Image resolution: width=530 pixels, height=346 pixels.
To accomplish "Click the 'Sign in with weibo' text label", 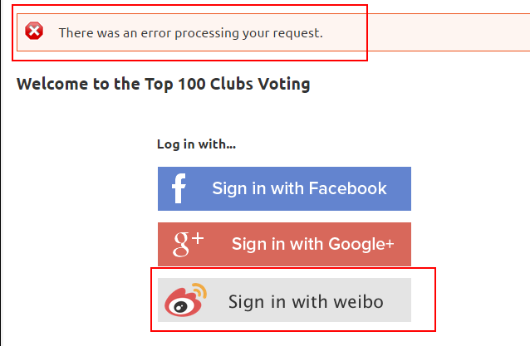I will coord(306,301).
